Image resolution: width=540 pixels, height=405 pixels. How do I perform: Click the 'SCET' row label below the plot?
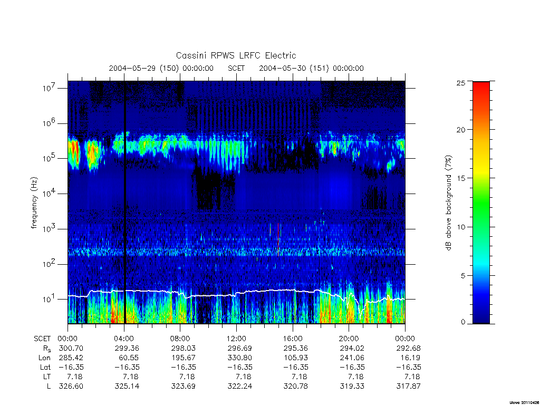click(x=42, y=339)
